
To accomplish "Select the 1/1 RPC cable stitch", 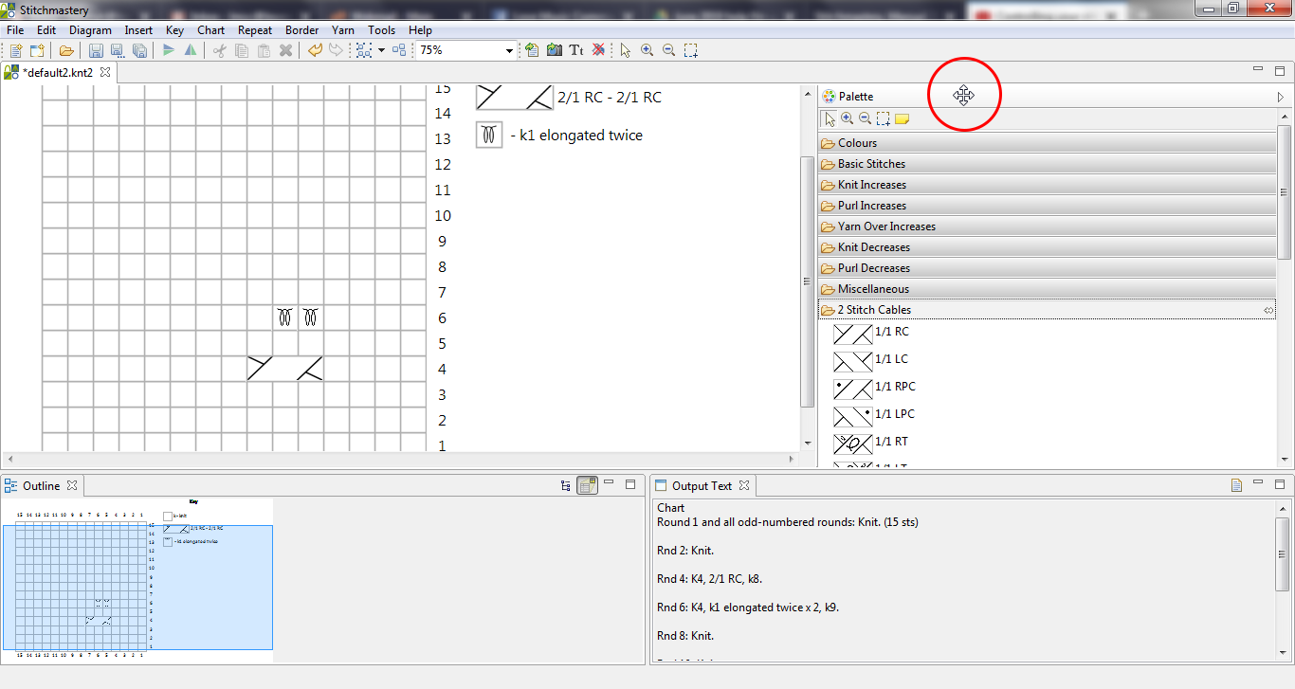I will pyautogui.click(x=870, y=388).
